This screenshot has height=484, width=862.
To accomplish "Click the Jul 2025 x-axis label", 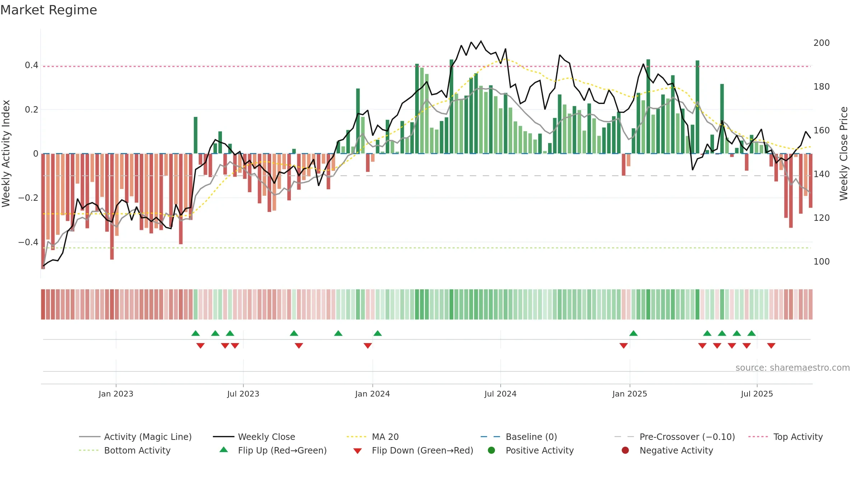I will [757, 394].
